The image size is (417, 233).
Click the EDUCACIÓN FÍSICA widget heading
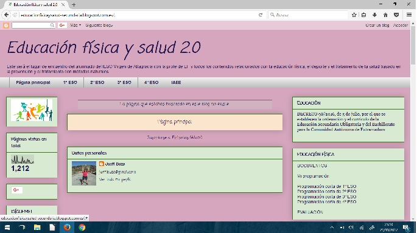(315, 154)
